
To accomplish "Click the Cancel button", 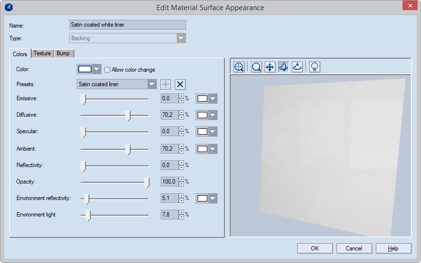I will tap(354, 248).
